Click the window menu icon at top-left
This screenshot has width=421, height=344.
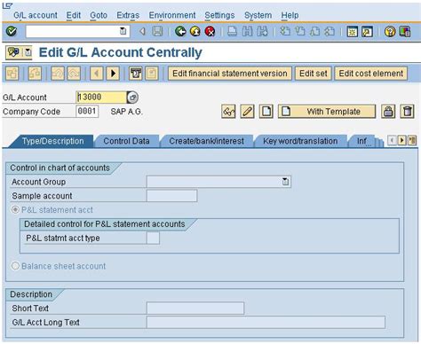click(8, 6)
